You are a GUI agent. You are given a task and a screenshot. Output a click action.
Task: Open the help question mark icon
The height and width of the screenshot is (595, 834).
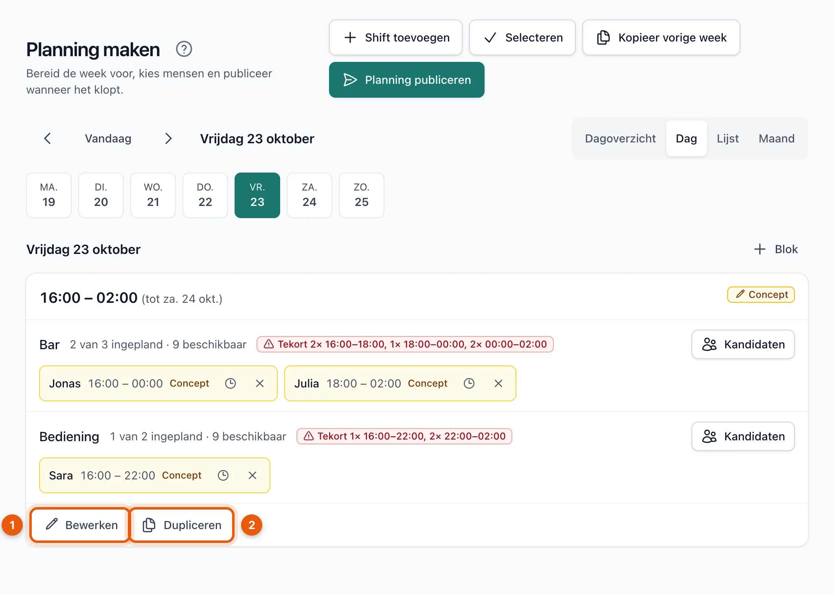pyautogui.click(x=184, y=49)
